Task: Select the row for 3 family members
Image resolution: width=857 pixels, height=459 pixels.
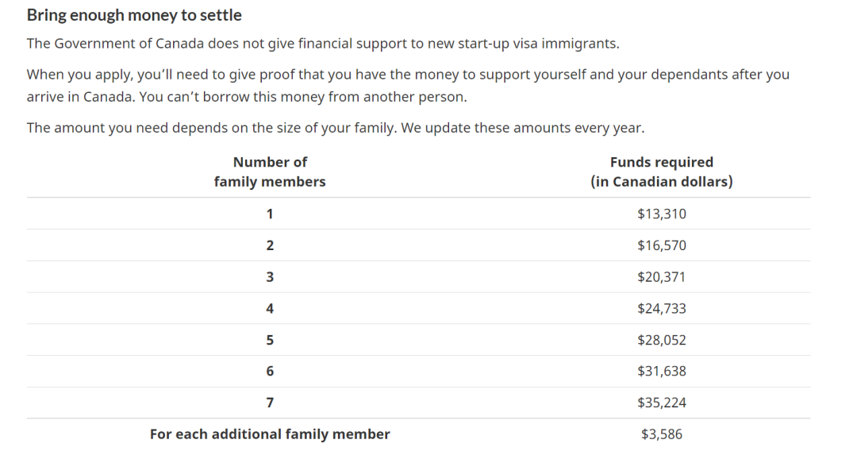Action: (419, 277)
